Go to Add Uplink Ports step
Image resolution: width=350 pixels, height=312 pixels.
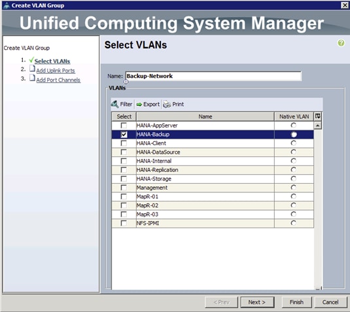coord(56,71)
